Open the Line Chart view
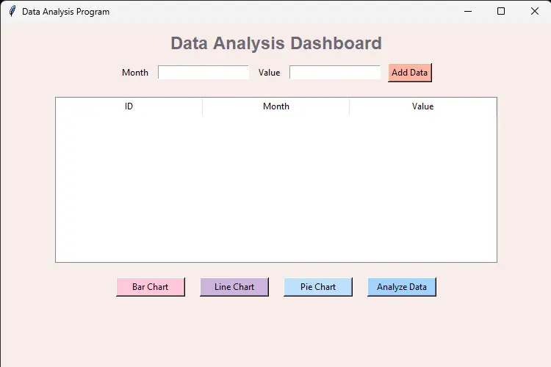Screen dimensions: 551x367 click(234, 287)
